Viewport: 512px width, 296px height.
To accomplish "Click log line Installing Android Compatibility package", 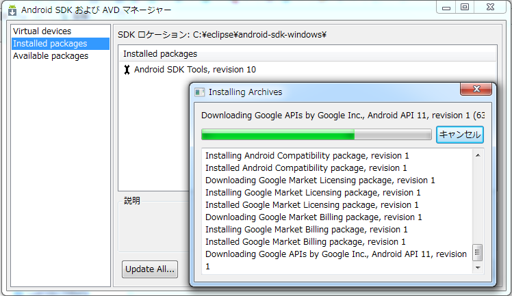I will (x=307, y=156).
